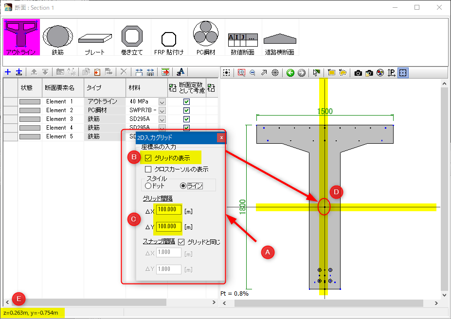Viewport: 451px width, 319px height.
Task: Click the dimension P axis icon
Action: 392,73
